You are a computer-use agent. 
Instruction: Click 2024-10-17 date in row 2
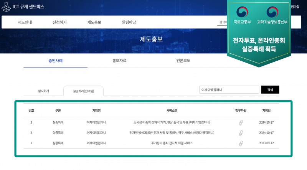tap(266, 133)
